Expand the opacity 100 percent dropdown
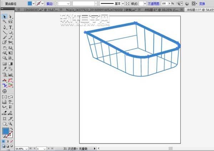214x151 pixels. (169, 3)
